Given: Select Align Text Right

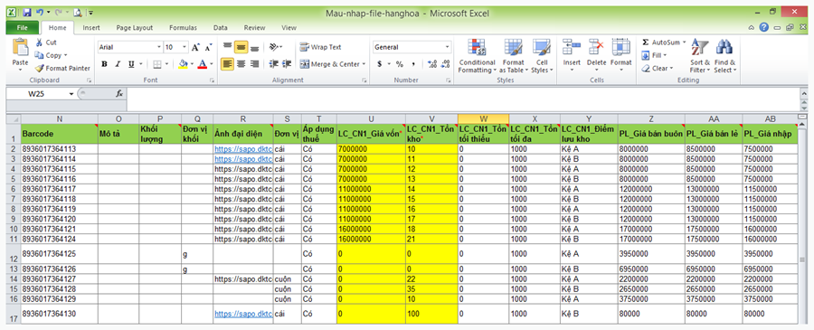Looking at the screenshot, I should tap(254, 64).
